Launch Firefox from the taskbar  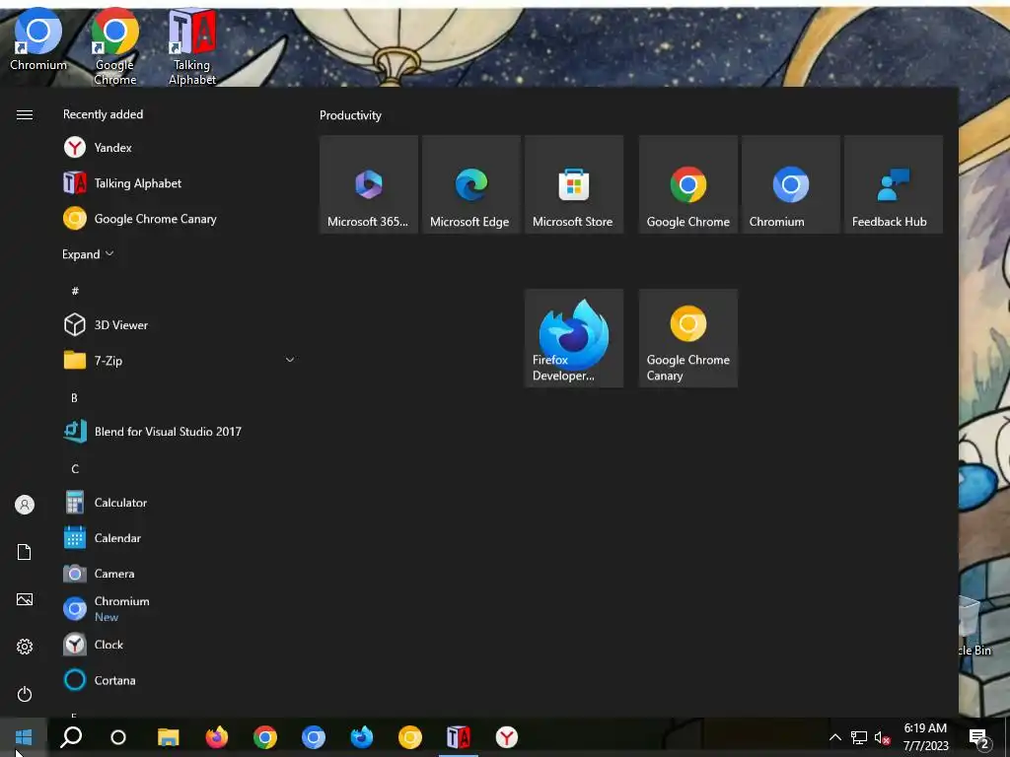pos(216,737)
